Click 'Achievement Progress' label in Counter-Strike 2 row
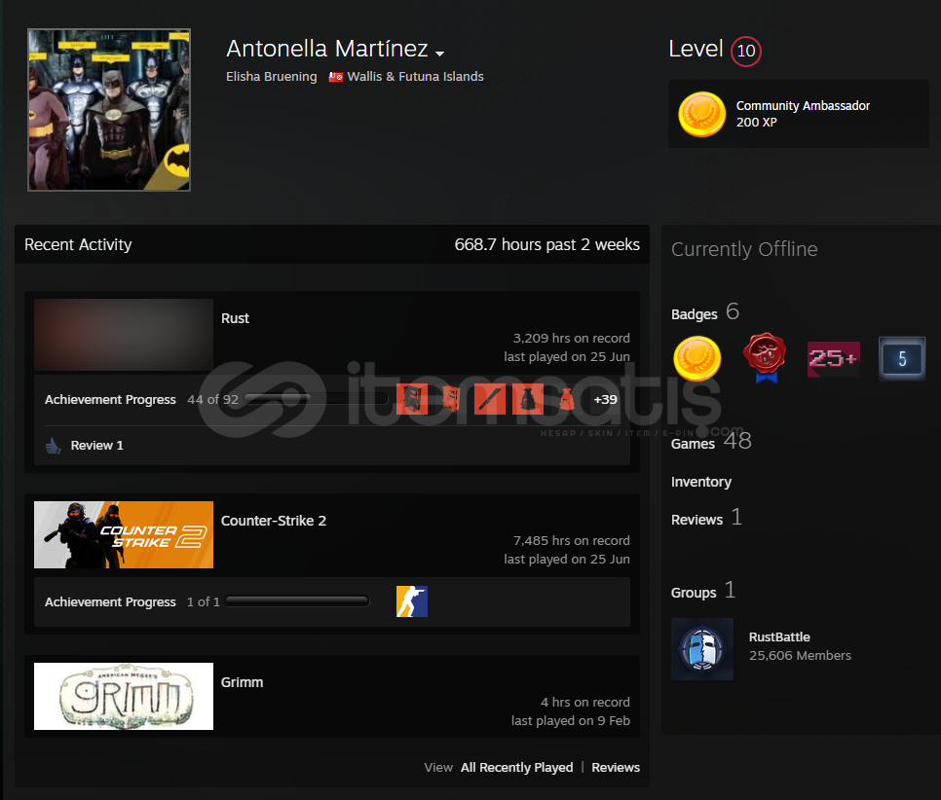The width and height of the screenshot is (941, 800). 110,601
